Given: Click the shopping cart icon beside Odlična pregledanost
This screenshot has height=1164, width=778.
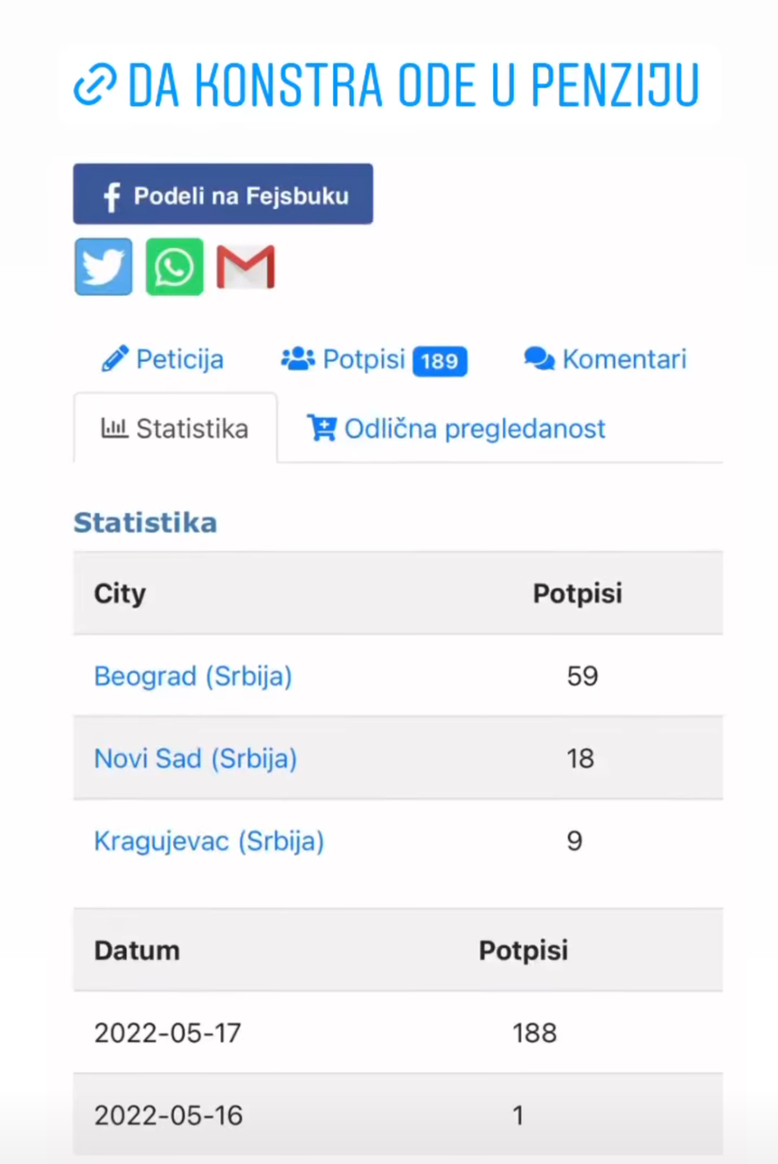Looking at the screenshot, I should coord(321,428).
